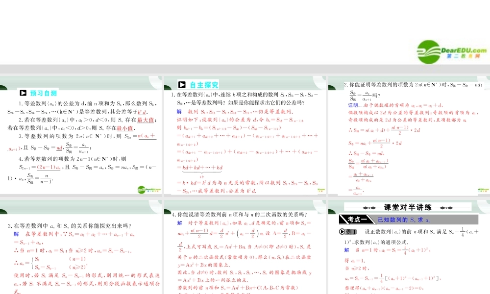The image size is (490, 294).
Task: Click the black 考点一 label
Action: 357,220
